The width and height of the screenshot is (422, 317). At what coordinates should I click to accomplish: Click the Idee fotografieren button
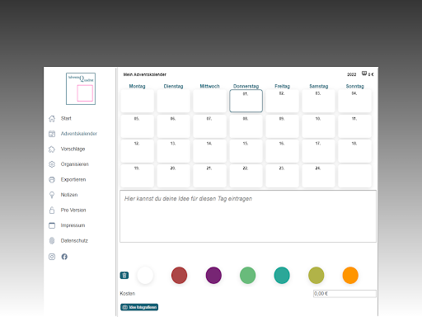139,307
